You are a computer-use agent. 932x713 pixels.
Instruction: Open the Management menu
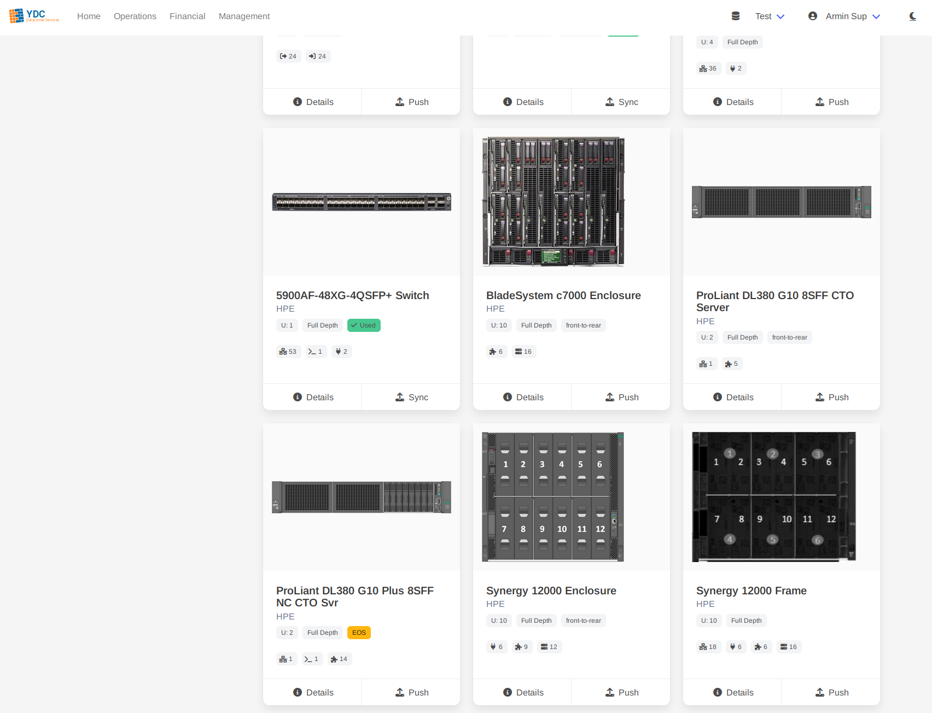coord(244,16)
